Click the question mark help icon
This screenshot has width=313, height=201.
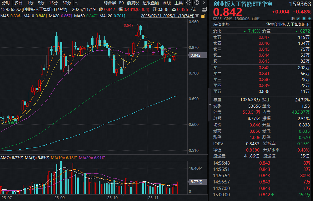(x=196, y=3)
